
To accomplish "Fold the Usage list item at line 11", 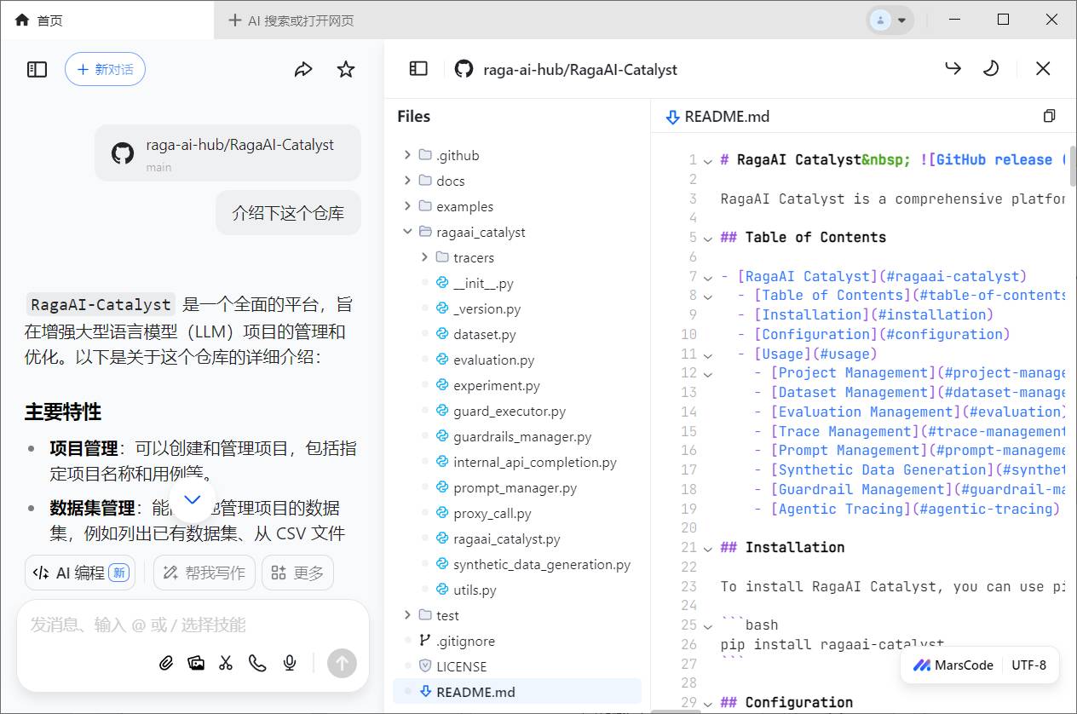I will coord(708,354).
